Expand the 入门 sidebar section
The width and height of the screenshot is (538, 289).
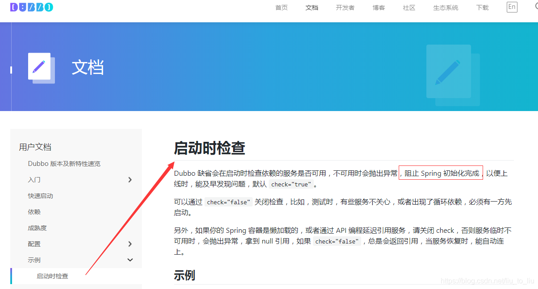pyautogui.click(x=129, y=179)
